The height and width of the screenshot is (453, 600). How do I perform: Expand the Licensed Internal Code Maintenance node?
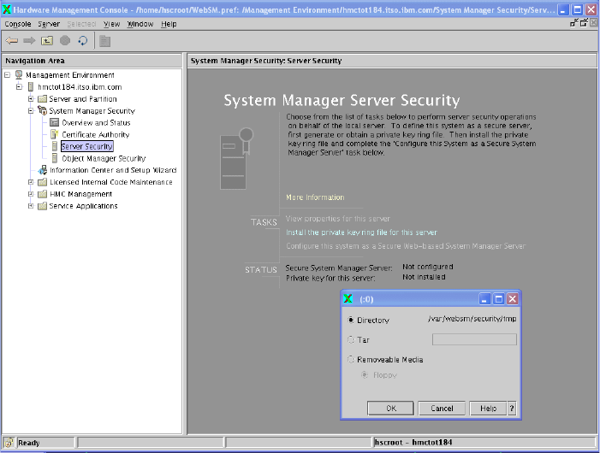click(31, 182)
